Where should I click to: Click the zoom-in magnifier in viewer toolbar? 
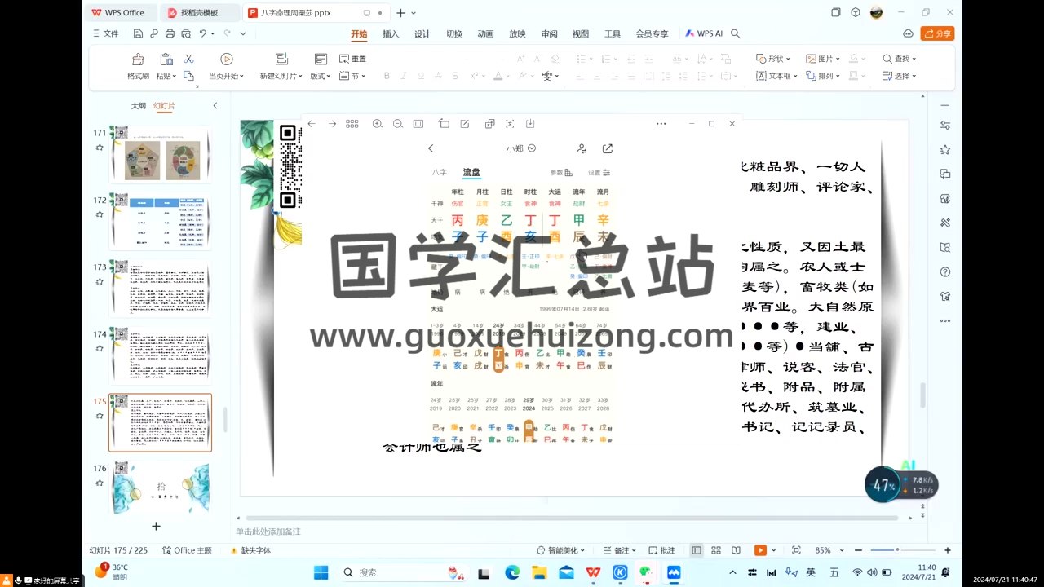click(377, 124)
